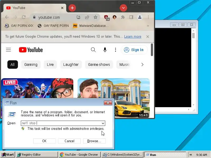
Task: Open the red tab search chevron button
Action: point(123,8)
